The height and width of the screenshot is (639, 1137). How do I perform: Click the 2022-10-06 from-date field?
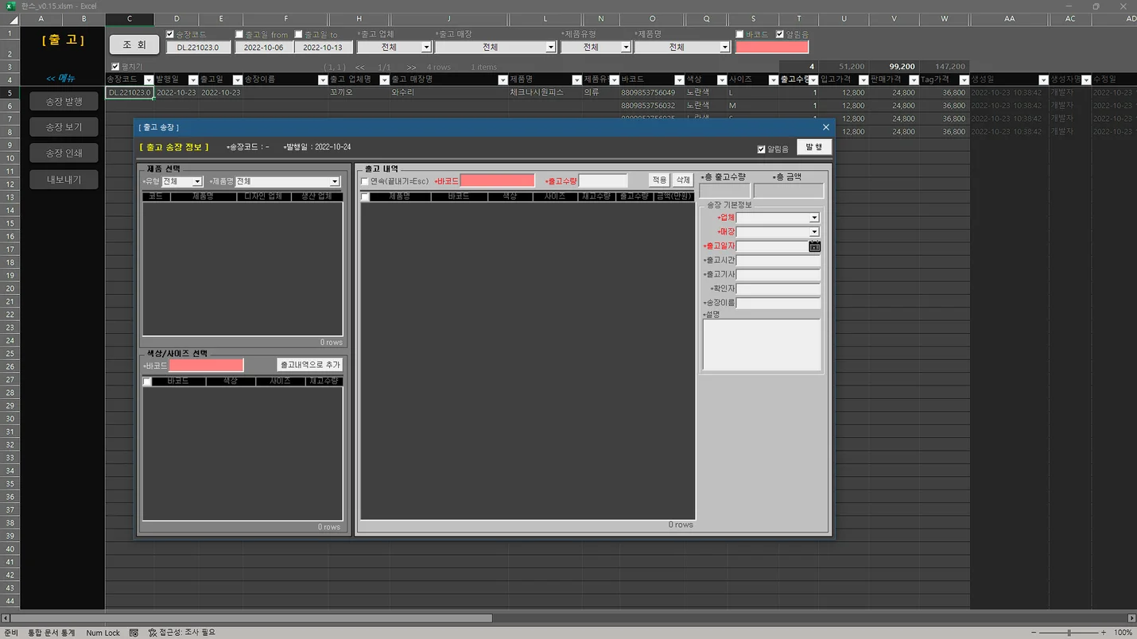coord(263,48)
